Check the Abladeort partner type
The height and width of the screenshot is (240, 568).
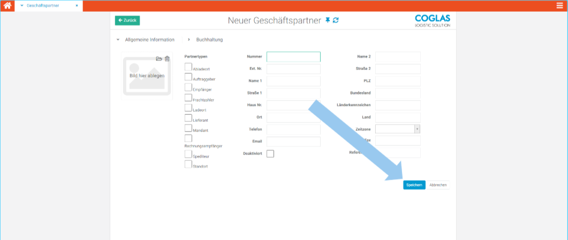coord(188,67)
